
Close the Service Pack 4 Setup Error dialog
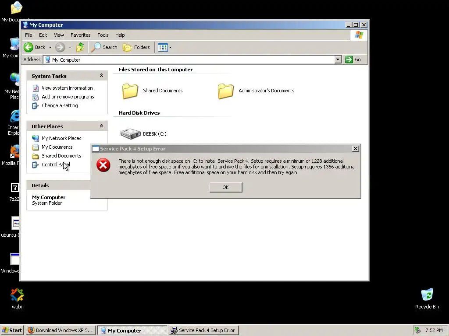click(x=355, y=149)
